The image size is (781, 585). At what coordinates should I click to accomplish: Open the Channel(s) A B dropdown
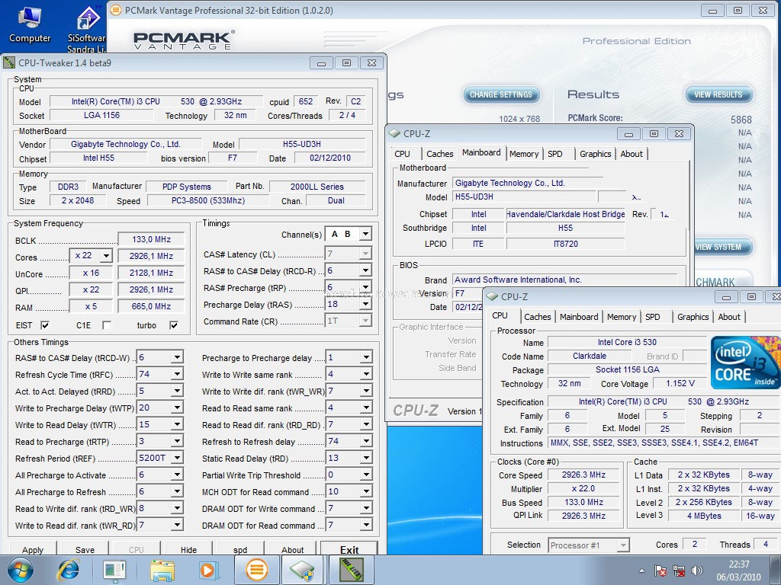pos(365,234)
